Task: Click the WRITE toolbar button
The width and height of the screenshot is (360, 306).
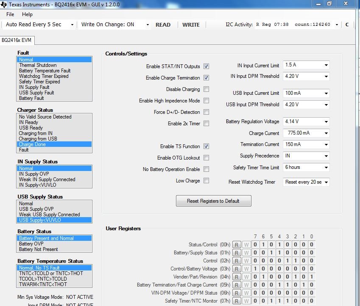Action: (x=191, y=25)
